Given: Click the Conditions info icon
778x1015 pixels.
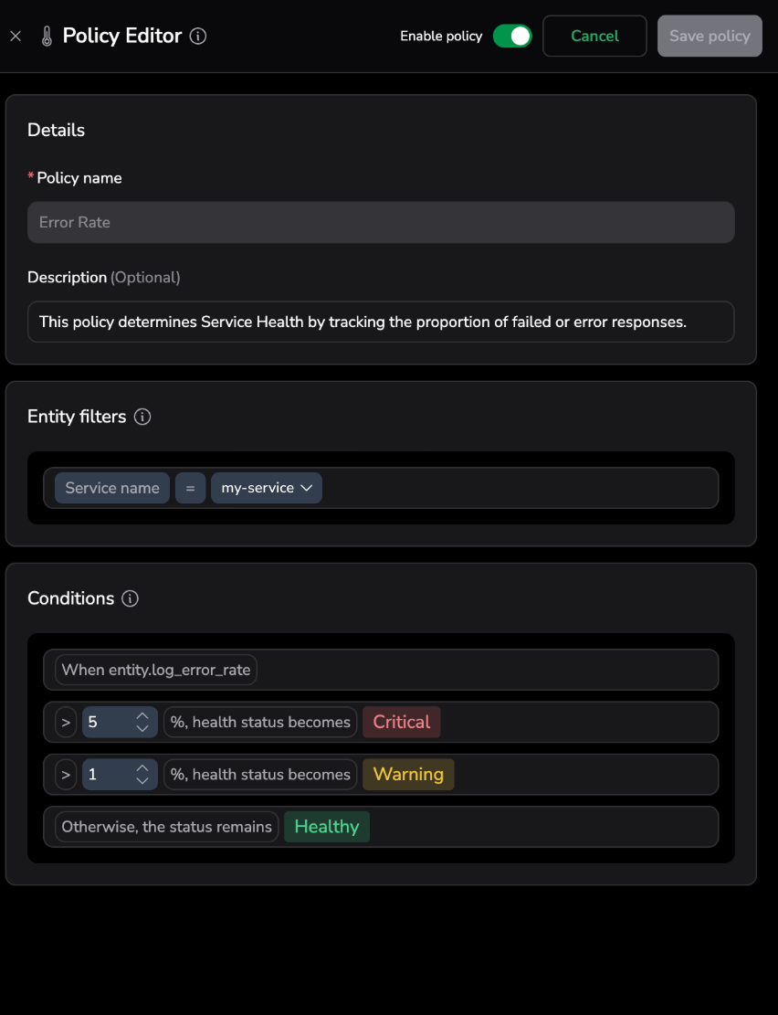Looking at the screenshot, I should [x=131, y=598].
